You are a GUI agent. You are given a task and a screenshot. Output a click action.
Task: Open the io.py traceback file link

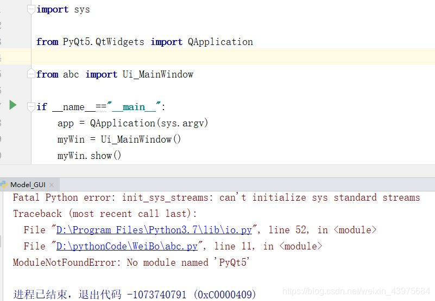(x=154, y=230)
